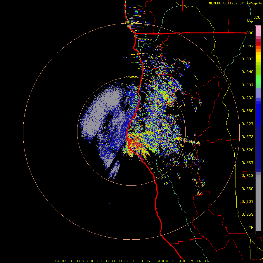263x263 pixels.
Task: Select the 0.840 legend value
Action: click(x=248, y=72)
